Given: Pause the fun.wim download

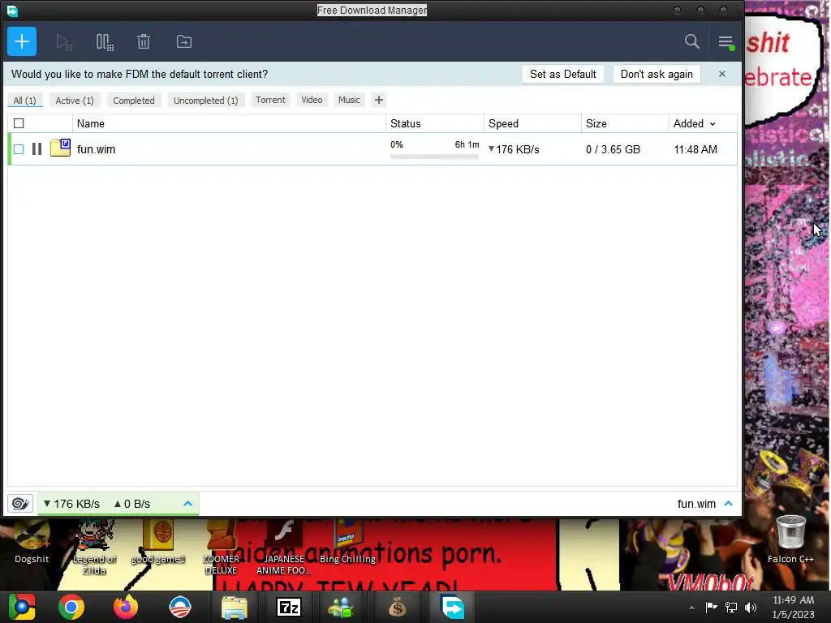Looking at the screenshot, I should (x=37, y=149).
